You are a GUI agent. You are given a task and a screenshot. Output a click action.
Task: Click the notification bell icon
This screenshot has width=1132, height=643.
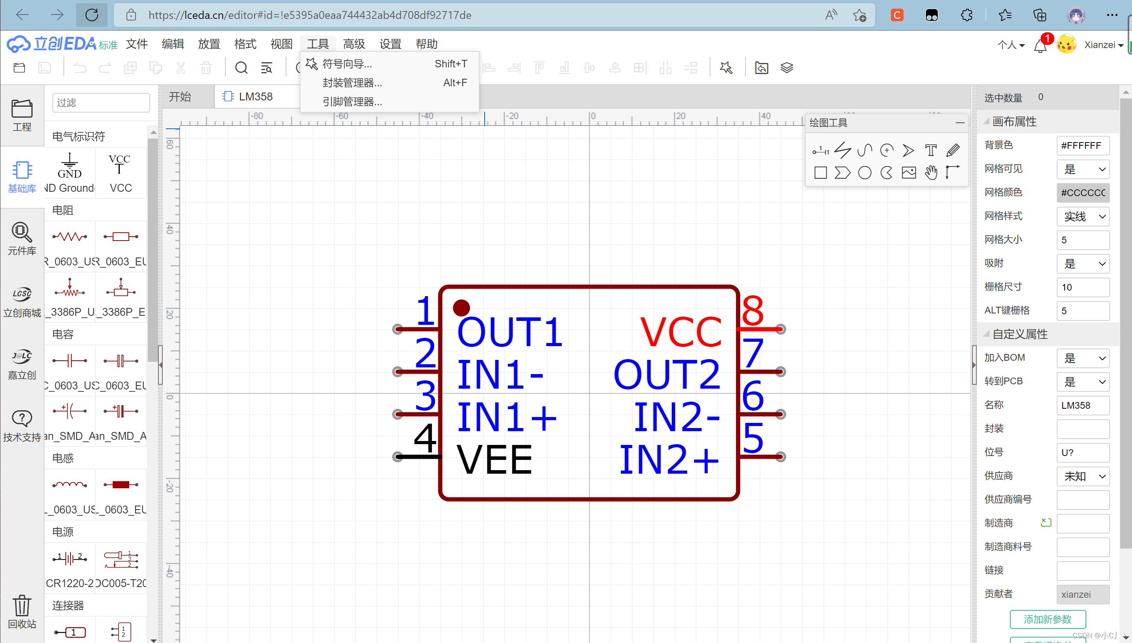tap(1040, 46)
